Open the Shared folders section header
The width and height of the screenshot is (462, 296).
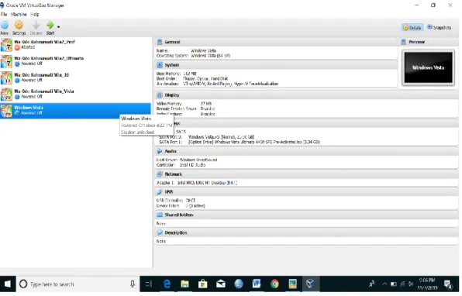click(306, 215)
